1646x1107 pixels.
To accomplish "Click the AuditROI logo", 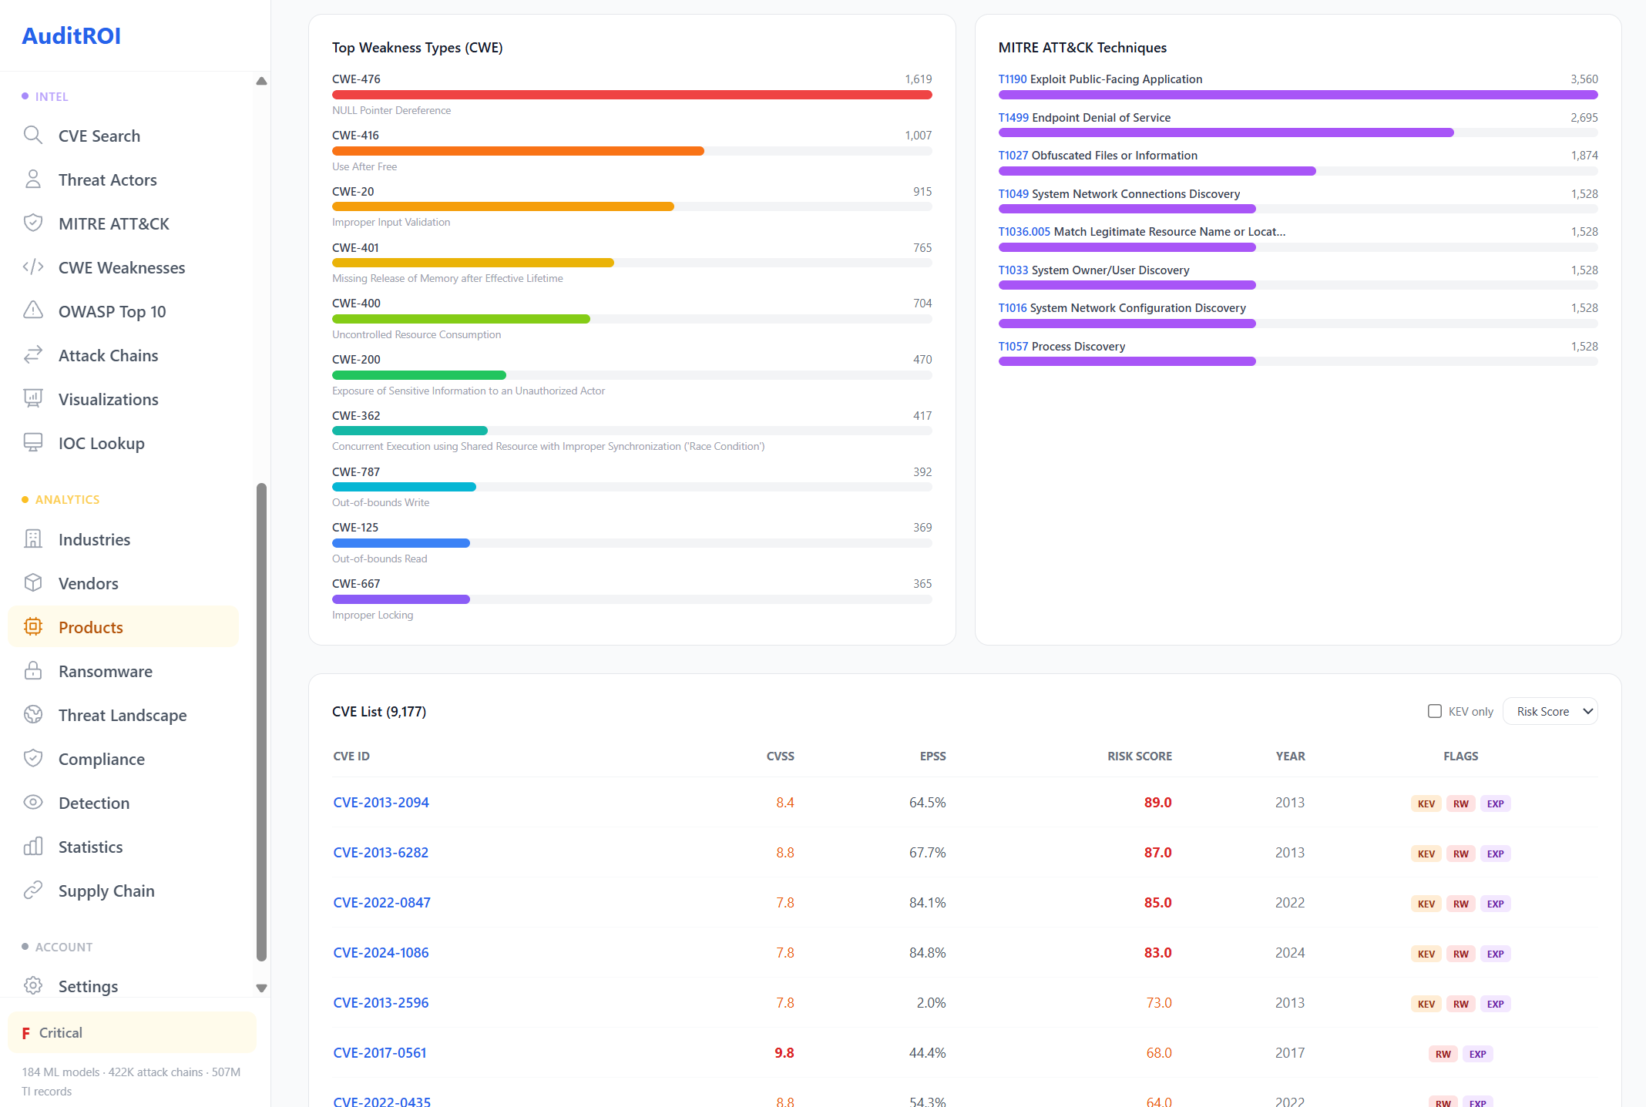I will (71, 35).
